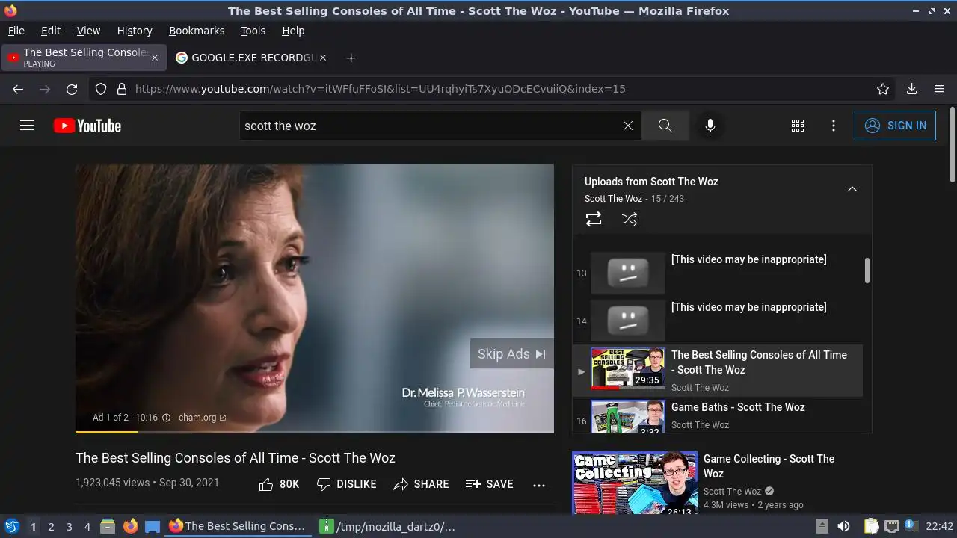Open the YouTube apps grid
The image size is (957, 538).
tap(798, 126)
